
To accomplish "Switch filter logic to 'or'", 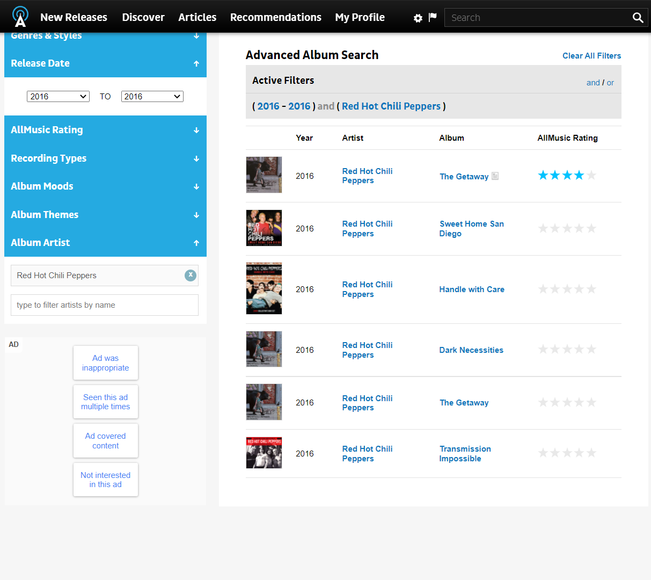I will (610, 83).
